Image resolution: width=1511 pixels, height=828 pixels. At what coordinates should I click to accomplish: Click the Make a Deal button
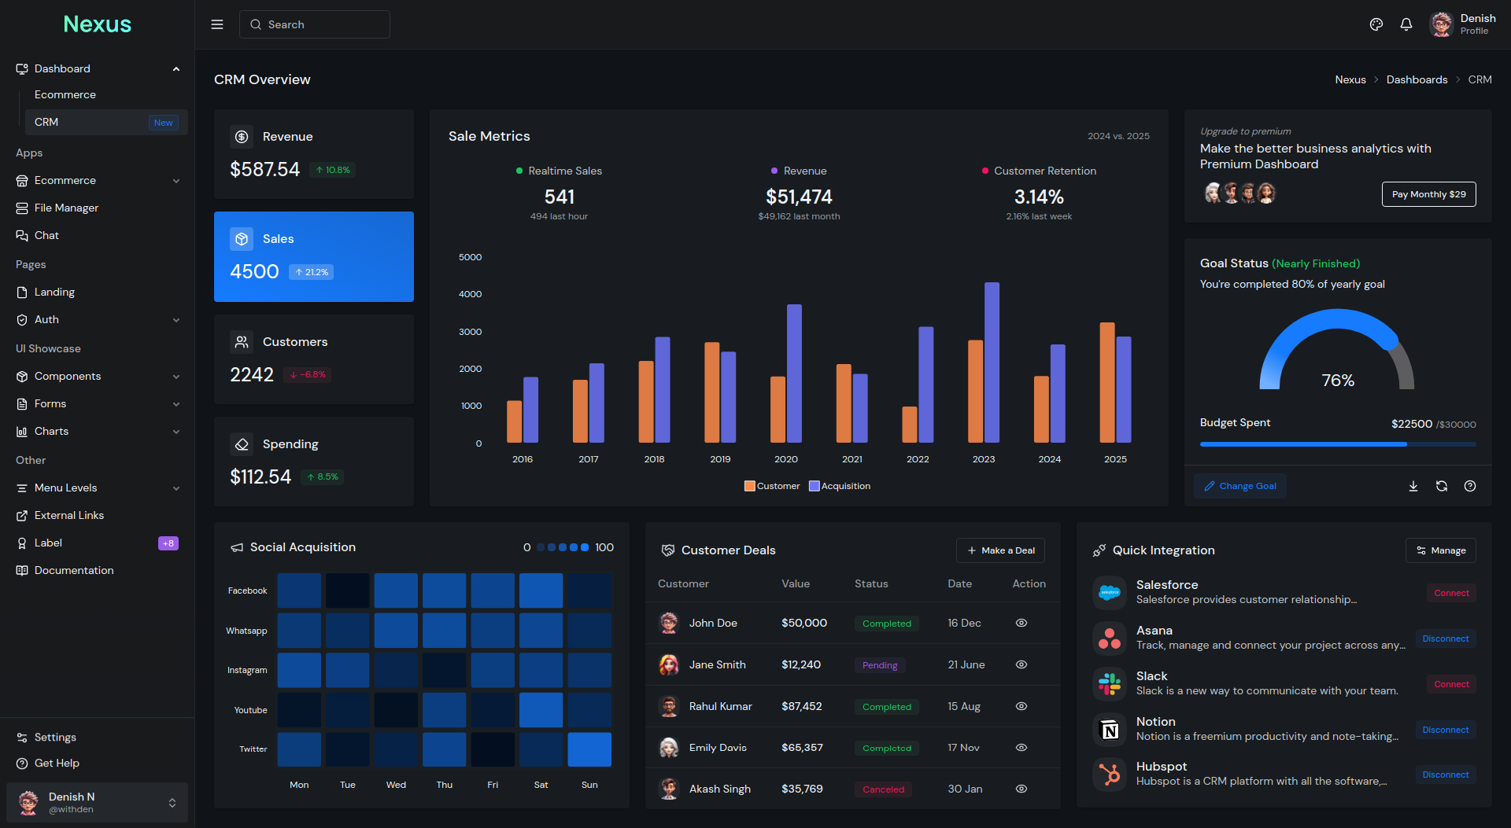tap(1000, 550)
